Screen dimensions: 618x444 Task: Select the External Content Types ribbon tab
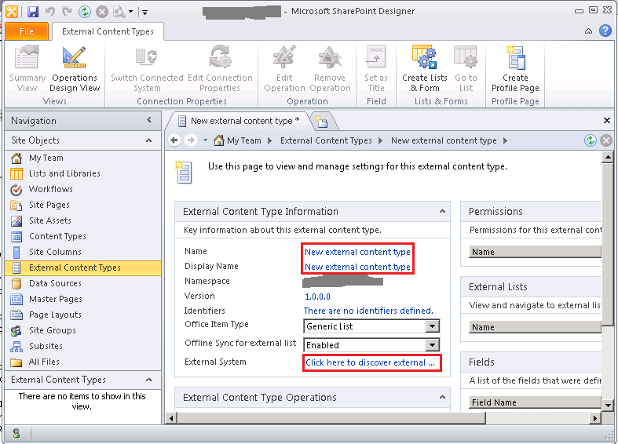coord(108,31)
